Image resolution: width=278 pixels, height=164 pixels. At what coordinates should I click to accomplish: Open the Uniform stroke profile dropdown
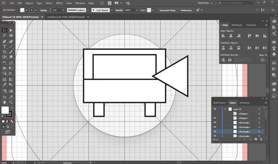(x=88, y=10)
